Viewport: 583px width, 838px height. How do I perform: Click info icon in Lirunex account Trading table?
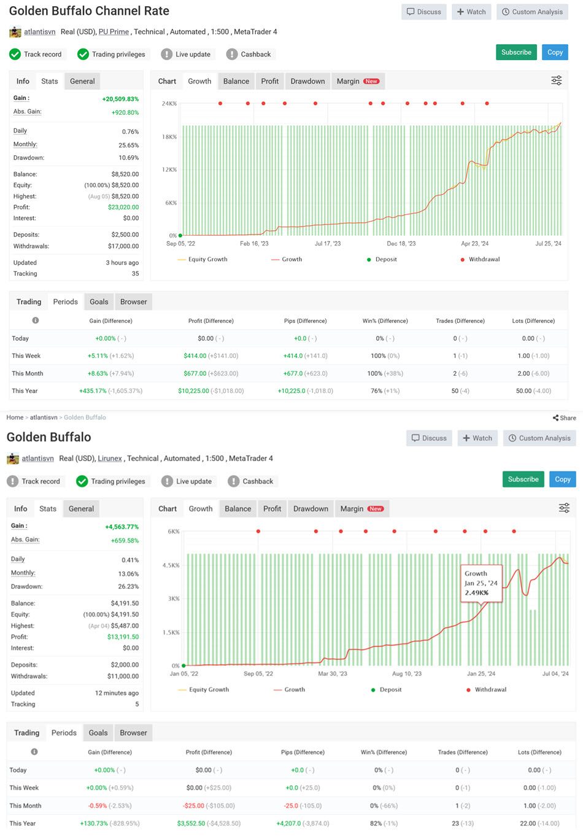(x=34, y=752)
